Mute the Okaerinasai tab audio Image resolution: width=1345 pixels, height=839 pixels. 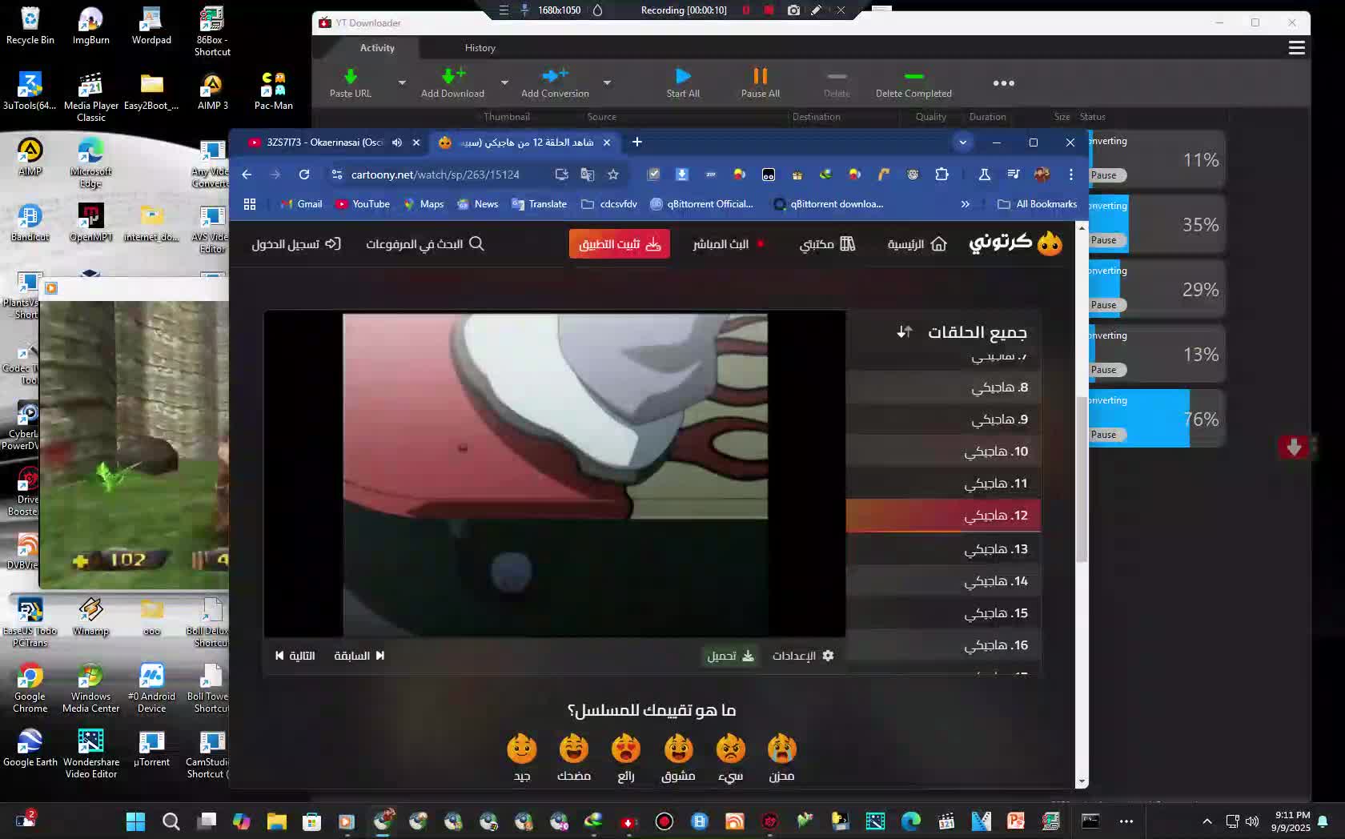396,143
